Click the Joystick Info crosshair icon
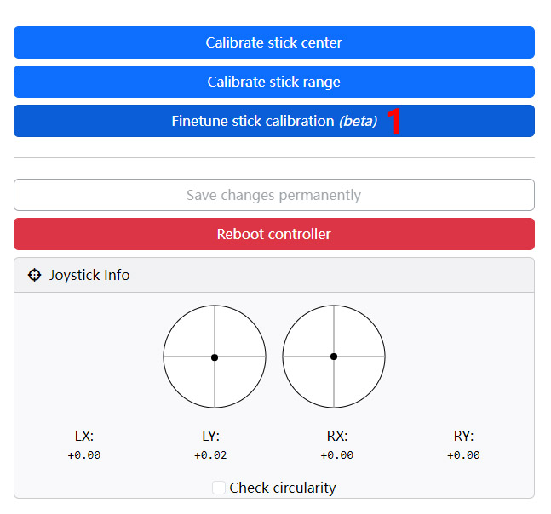 point(34,275)
